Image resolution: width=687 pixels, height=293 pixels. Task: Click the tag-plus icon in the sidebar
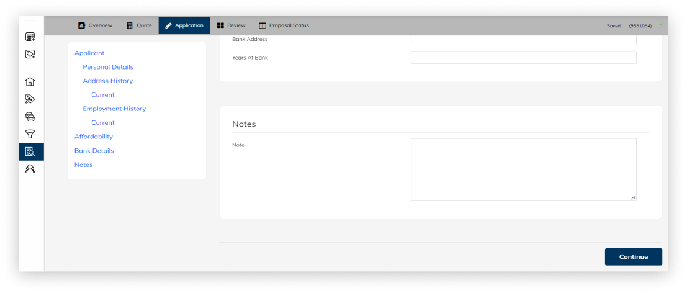(x=30, y=54)
